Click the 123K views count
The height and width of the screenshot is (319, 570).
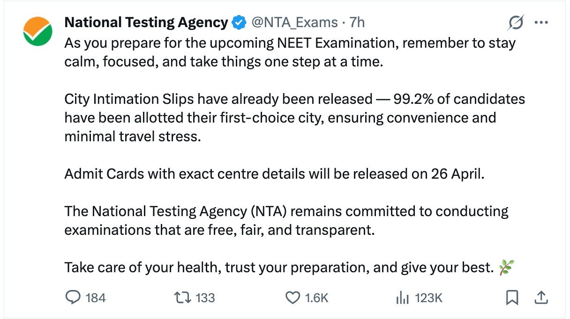pos(429,297)
